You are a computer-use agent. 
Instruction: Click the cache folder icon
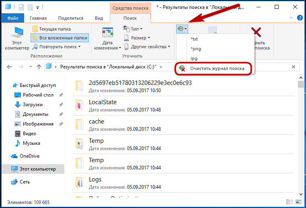pyautogui.click(x=80, y=125)
